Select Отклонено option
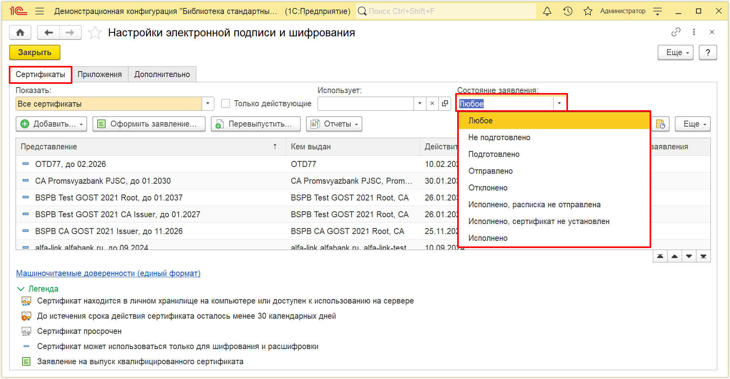Viewport: 730px width, 379px height. pos(554,188)
